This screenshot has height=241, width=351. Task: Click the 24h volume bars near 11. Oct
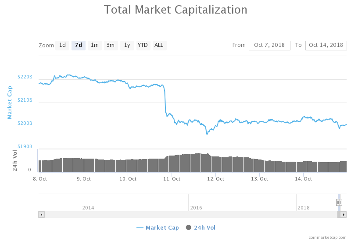click(x=172, y=163)
